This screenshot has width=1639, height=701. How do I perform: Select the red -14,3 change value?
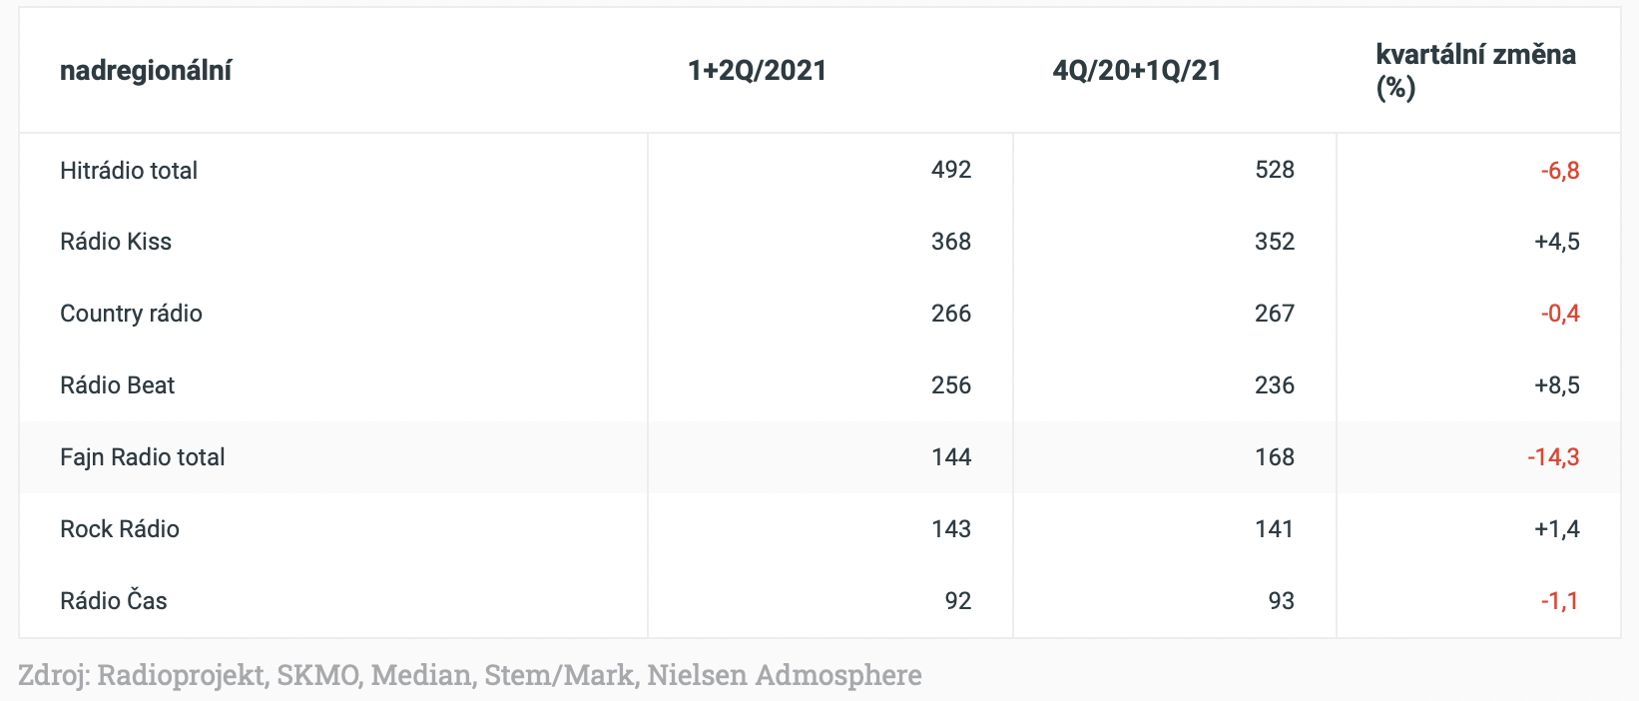[x=1552, y=457]
